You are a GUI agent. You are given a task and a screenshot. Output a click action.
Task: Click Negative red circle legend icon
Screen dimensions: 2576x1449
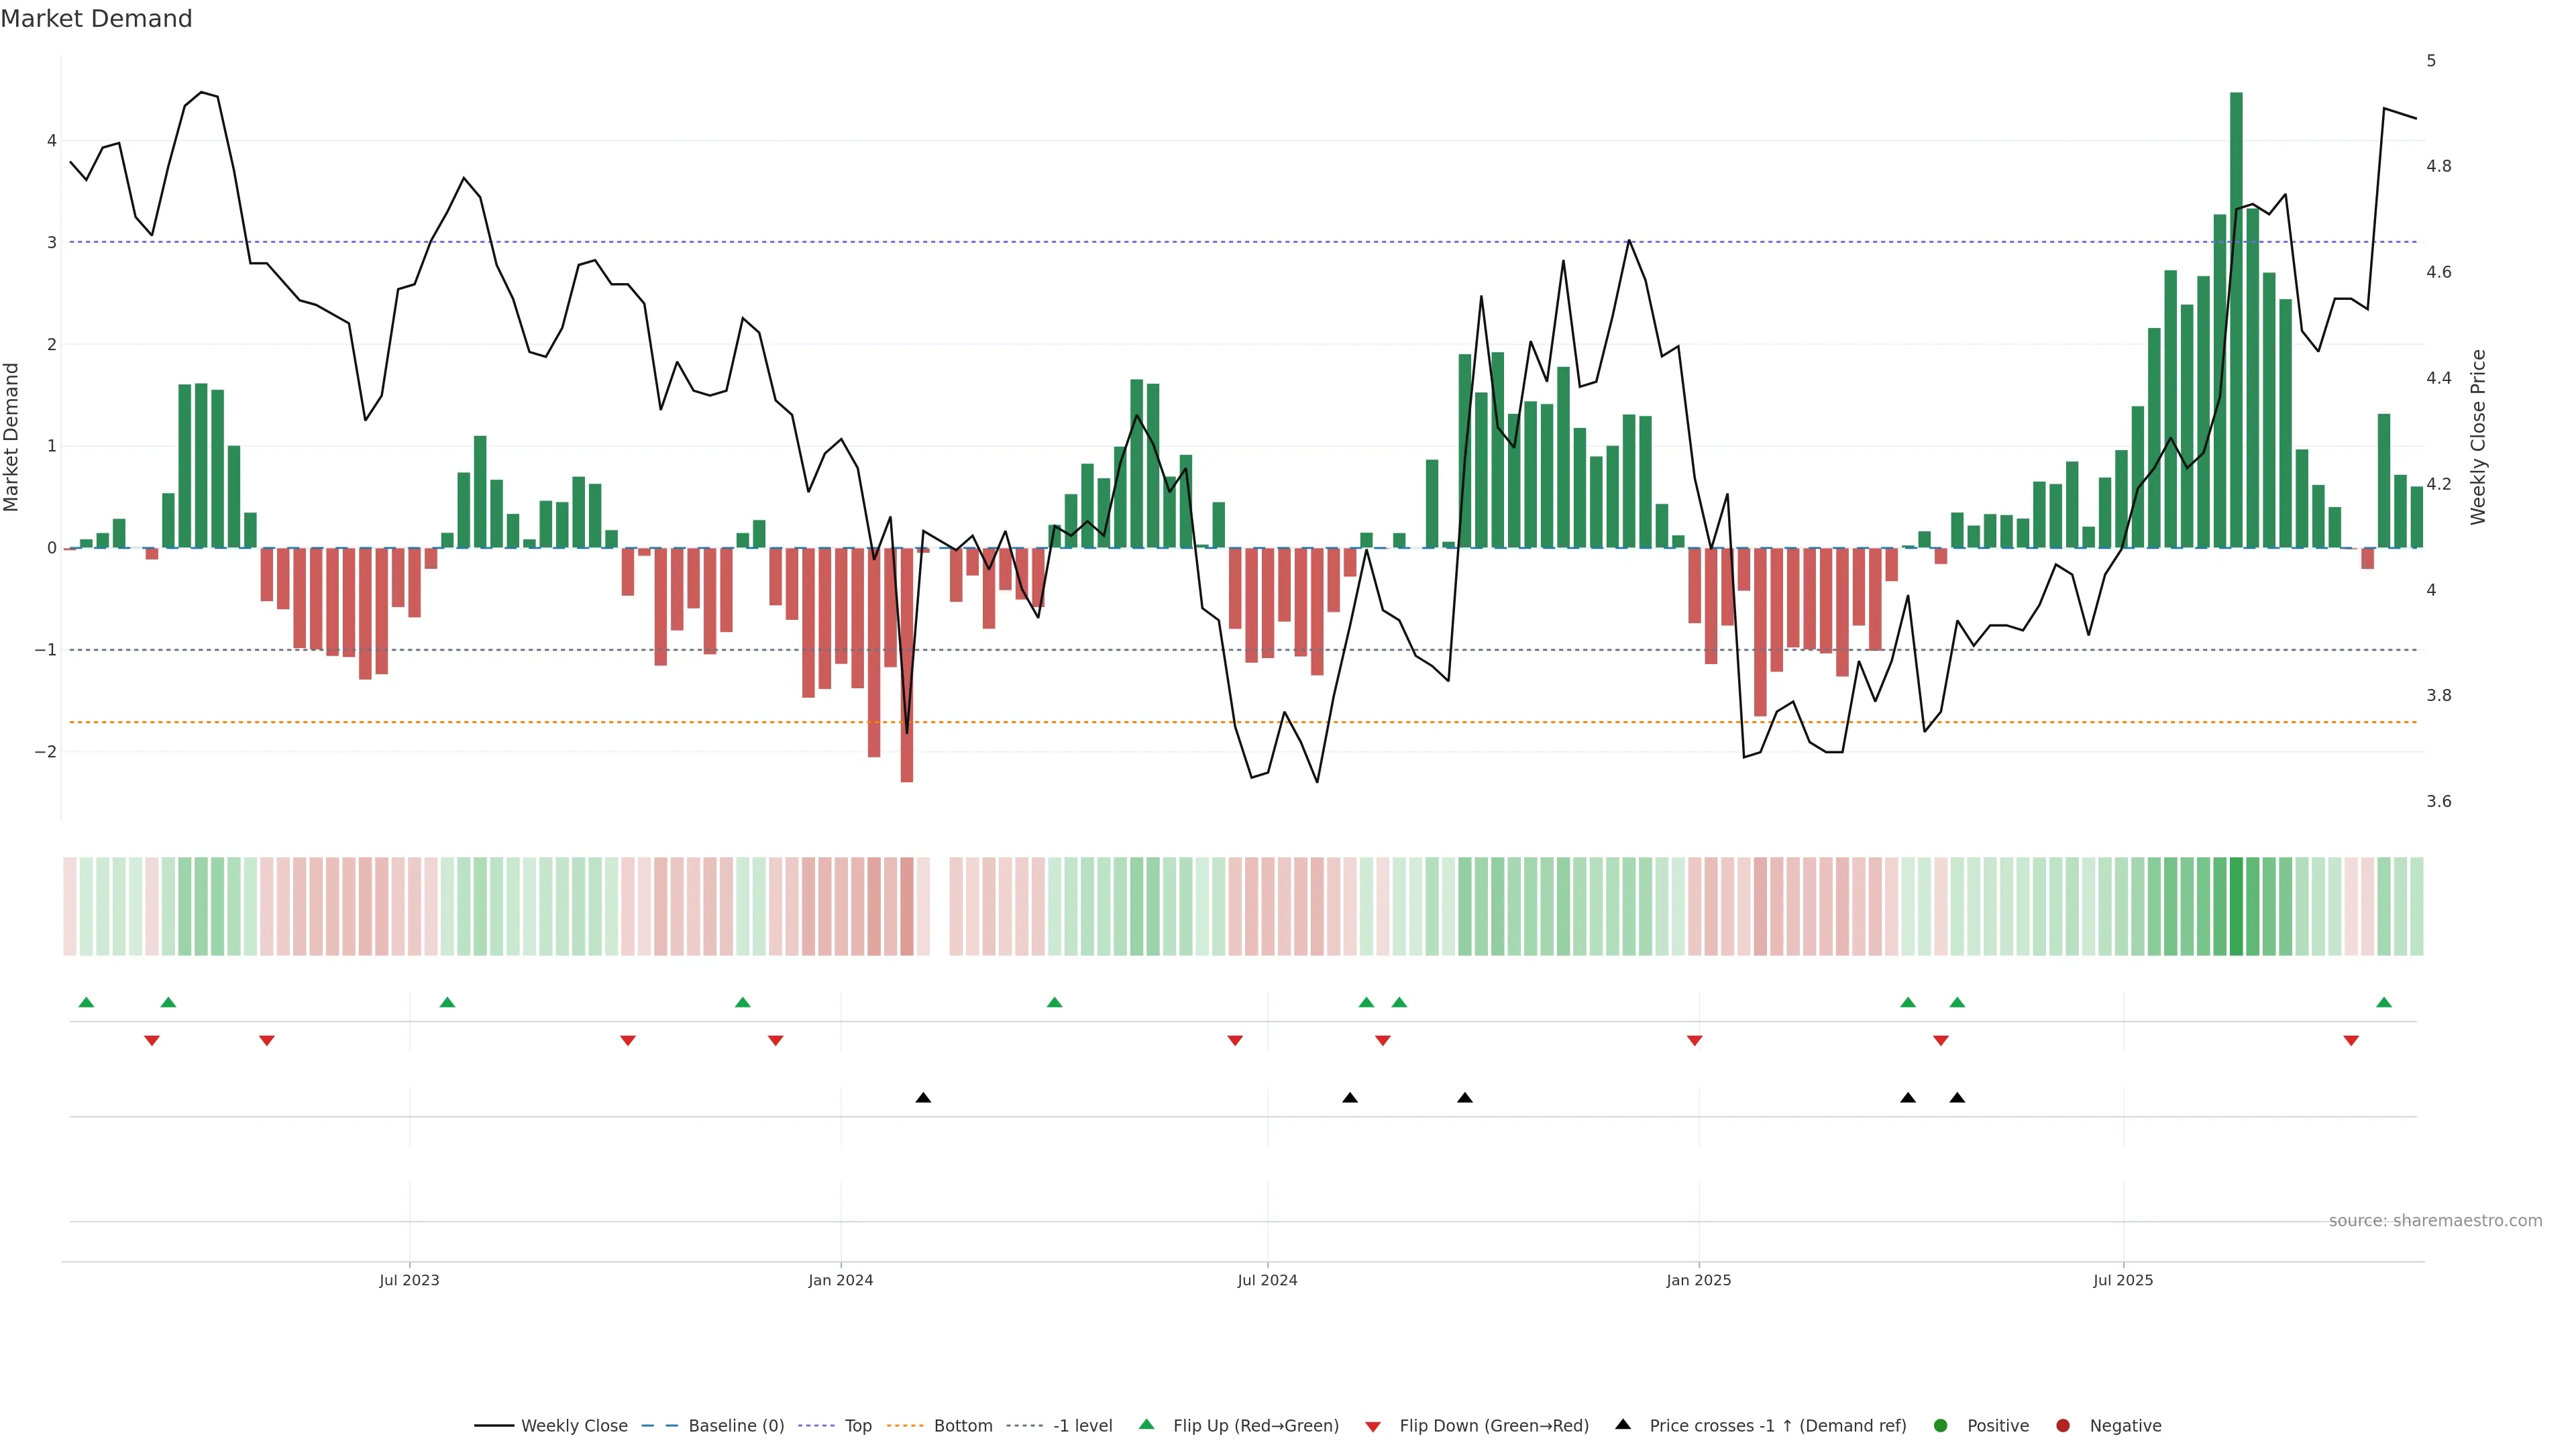click(2063, 1426)
